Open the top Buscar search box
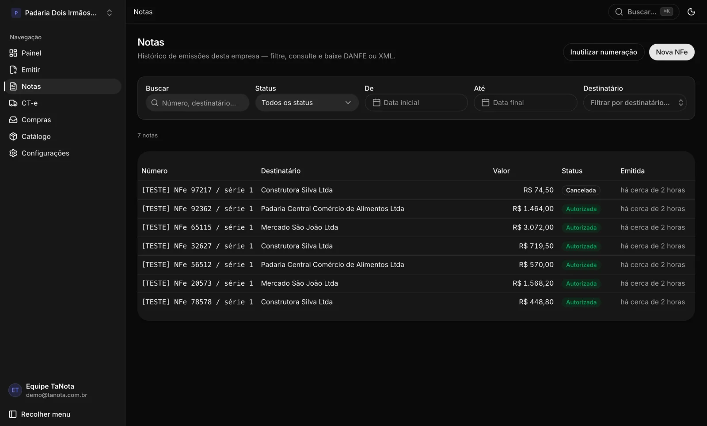The height and width of the screenshot is (426, 707). coord(643,12)
